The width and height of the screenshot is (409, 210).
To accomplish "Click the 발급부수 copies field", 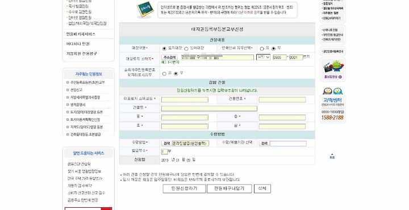I will click(x=164, y=152).
